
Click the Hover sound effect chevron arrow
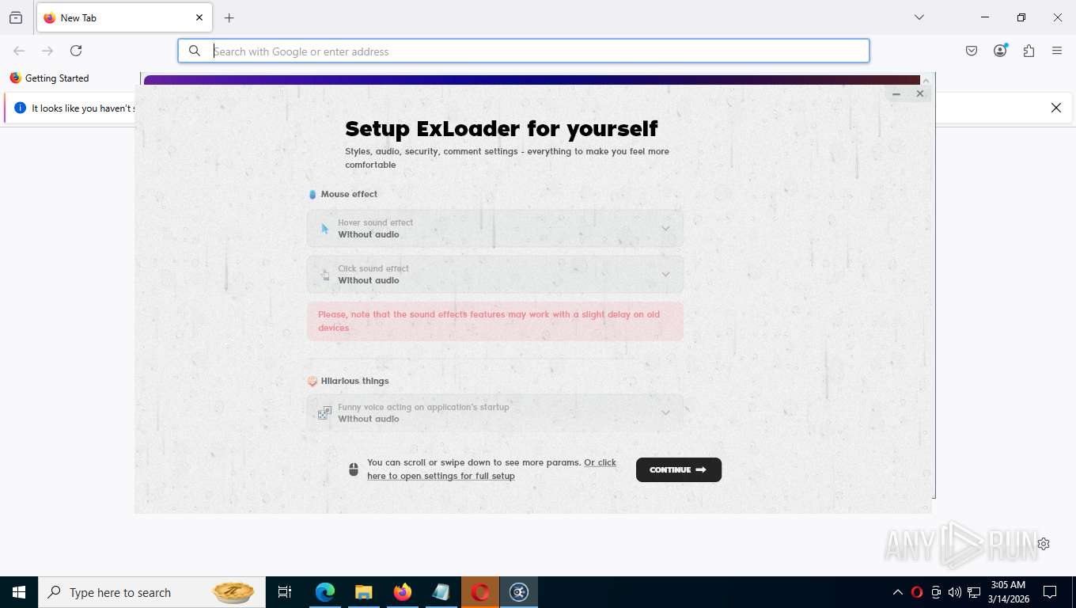[665, 229]
